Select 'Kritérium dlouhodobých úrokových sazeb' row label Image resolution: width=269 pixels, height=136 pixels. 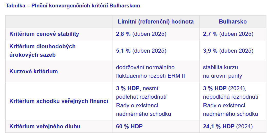[x=43, y=51]
